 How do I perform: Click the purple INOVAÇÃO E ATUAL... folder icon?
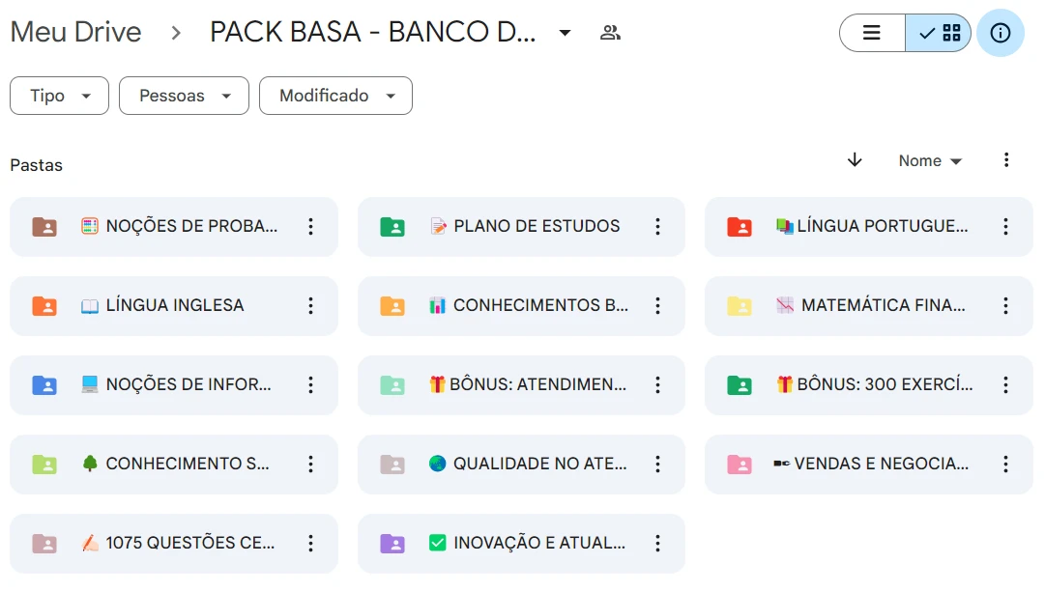(x=392, y=544)
